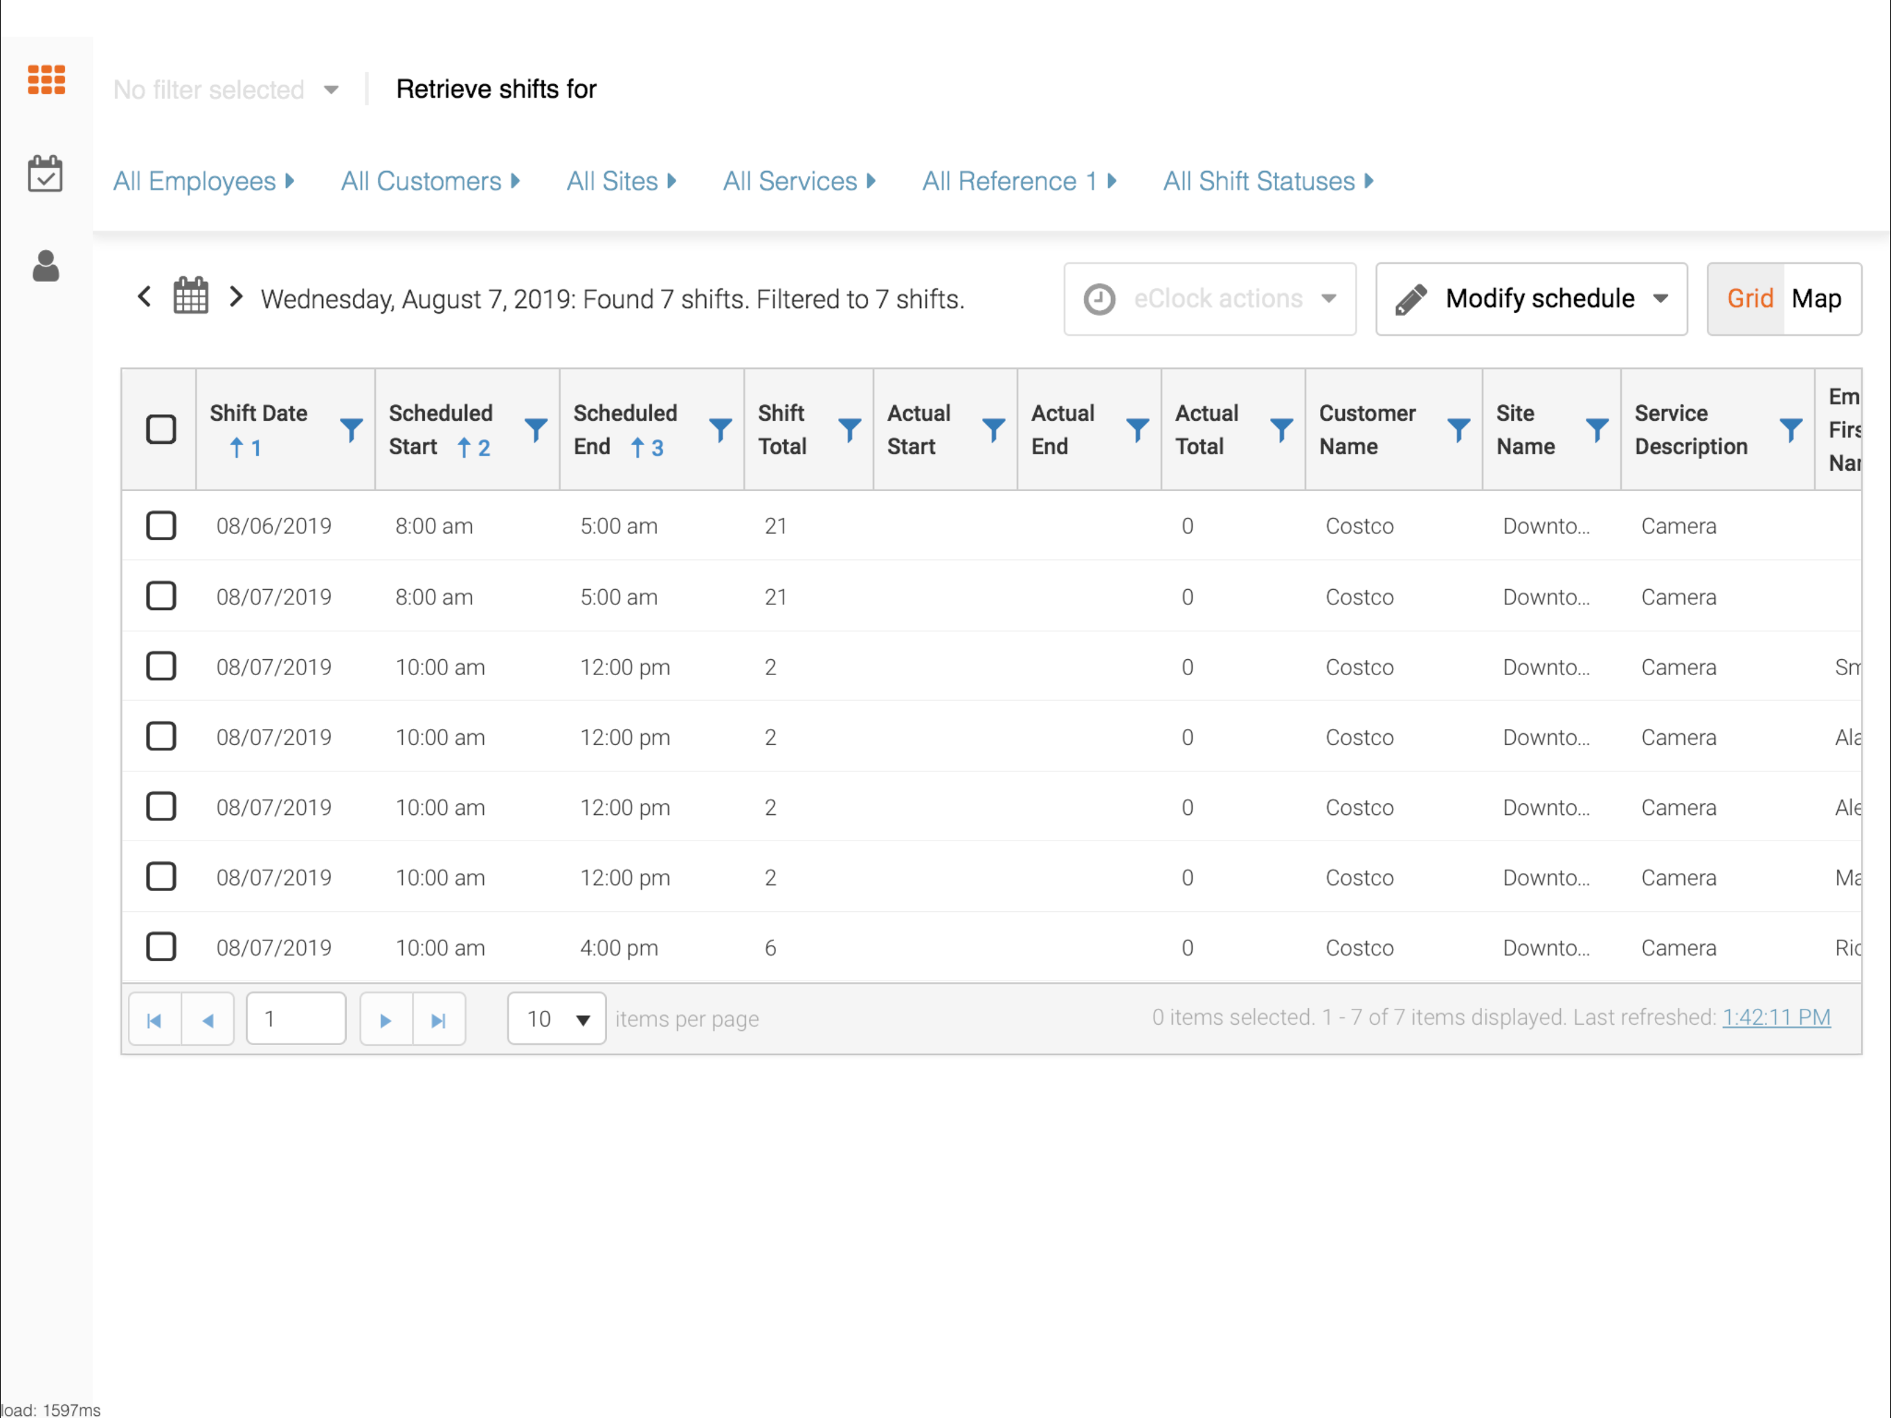
Task: Go to previous grid page
Action: [x=208, y=1019]
